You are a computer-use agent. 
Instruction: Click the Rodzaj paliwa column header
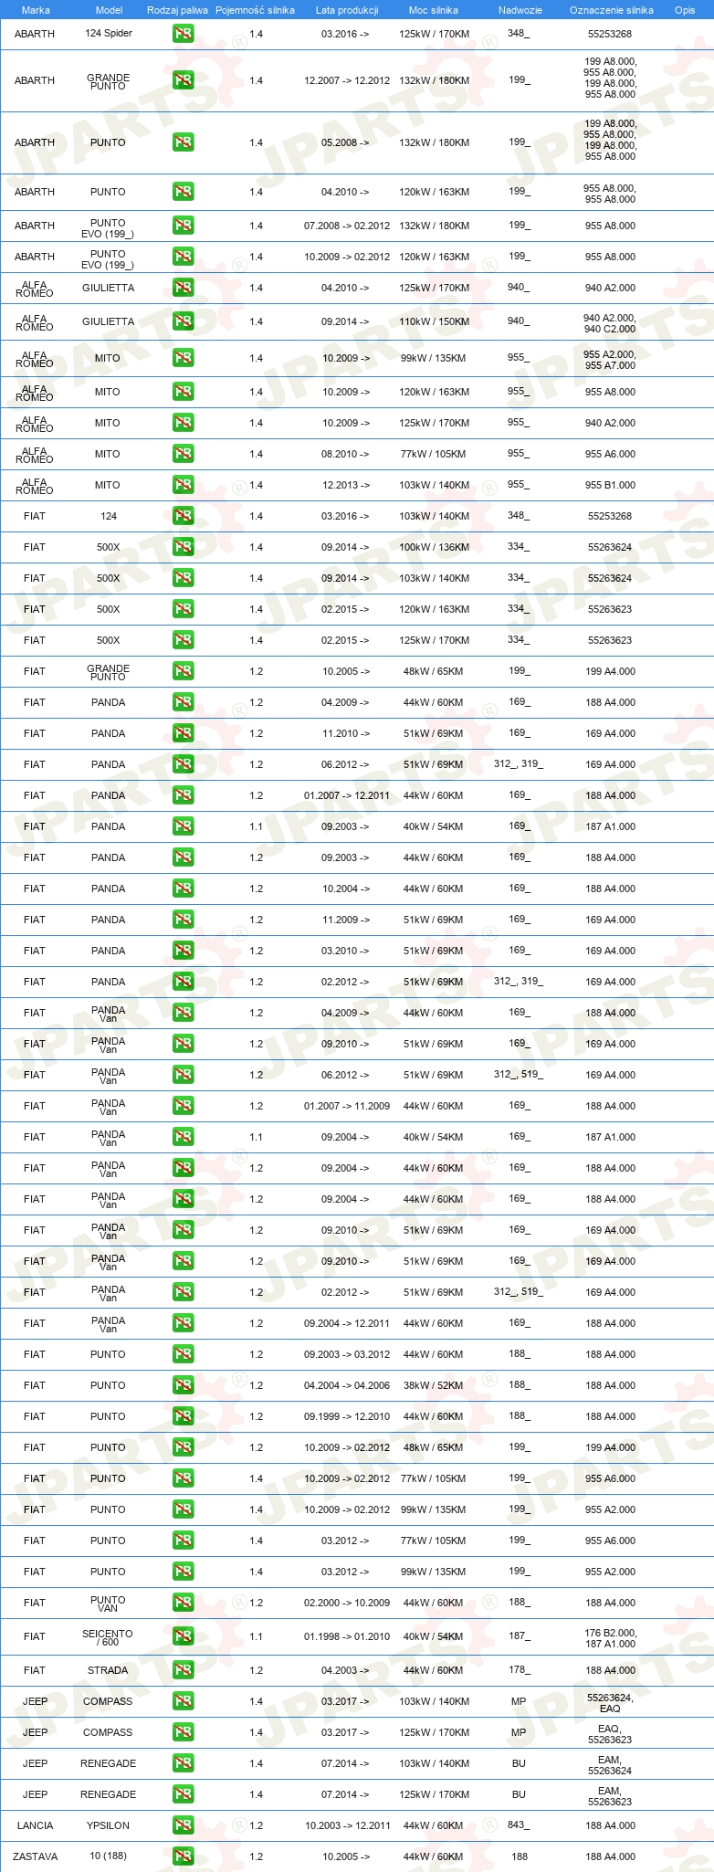click(177, 10)
